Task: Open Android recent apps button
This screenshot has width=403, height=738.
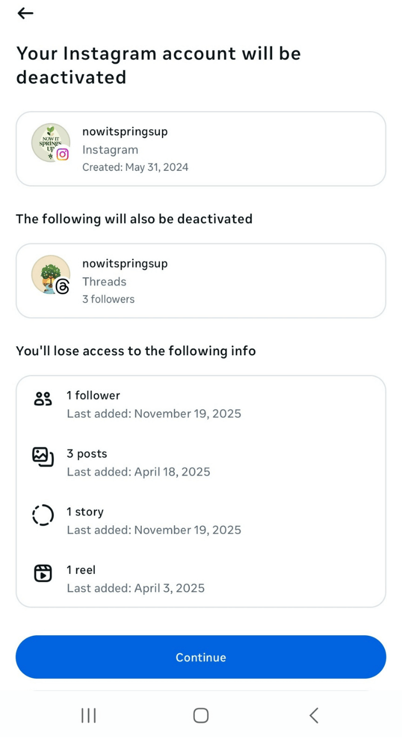Action: coord(88,715)
